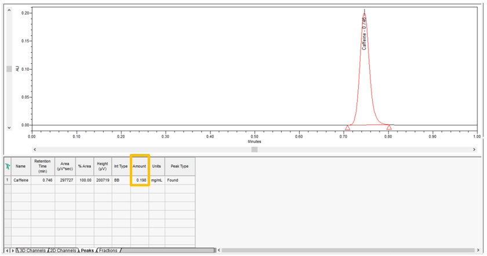The image size is (487, 256).
Task: Click the tab scroll right arrow
Action: click(x=13, y=251)
